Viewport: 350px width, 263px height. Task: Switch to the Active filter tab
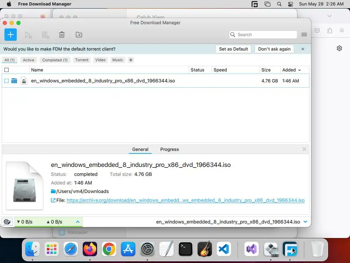click(29, 60)
